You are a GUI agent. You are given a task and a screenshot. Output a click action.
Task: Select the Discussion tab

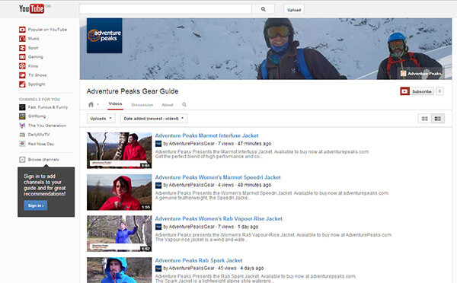(x=142, y=105)
